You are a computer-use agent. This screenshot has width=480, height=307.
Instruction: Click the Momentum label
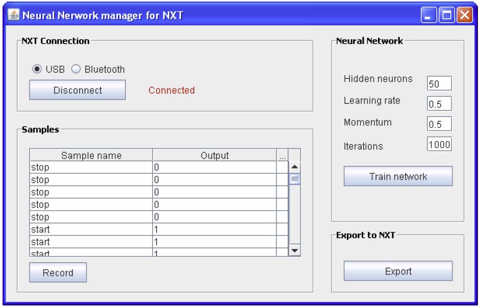tap(367, 122)
